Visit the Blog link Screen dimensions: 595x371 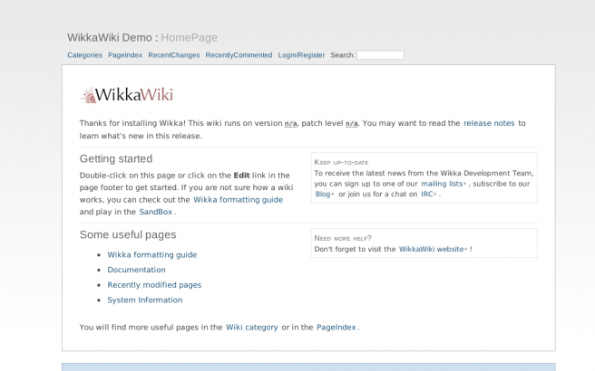click(325, 195)
